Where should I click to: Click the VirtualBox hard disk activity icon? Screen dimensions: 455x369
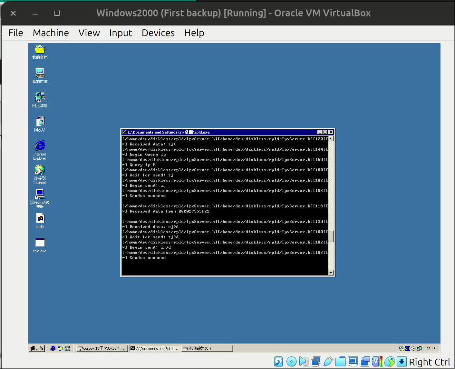pyautogui.click(x=278, y=362)
